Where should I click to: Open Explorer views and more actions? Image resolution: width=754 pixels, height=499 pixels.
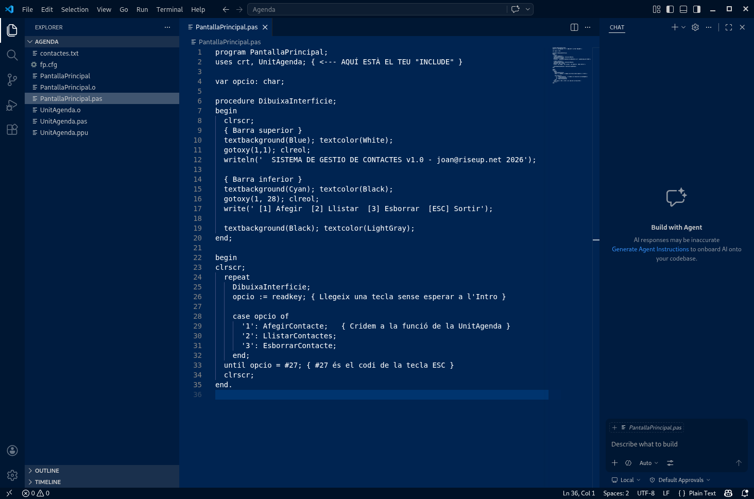[167, 27]
